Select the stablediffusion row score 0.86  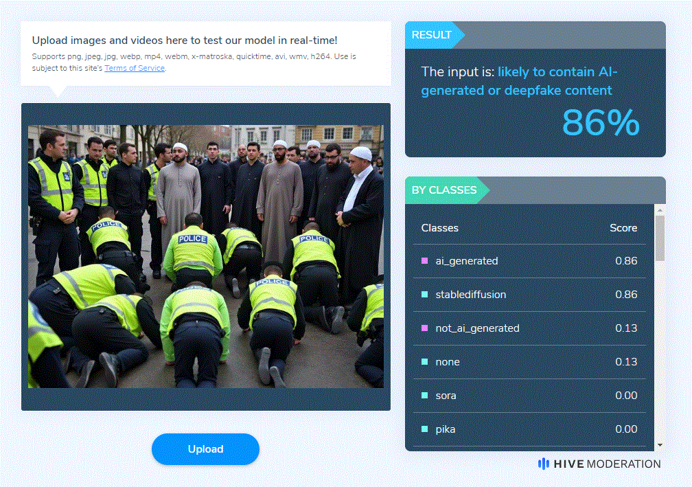[626, 295]
